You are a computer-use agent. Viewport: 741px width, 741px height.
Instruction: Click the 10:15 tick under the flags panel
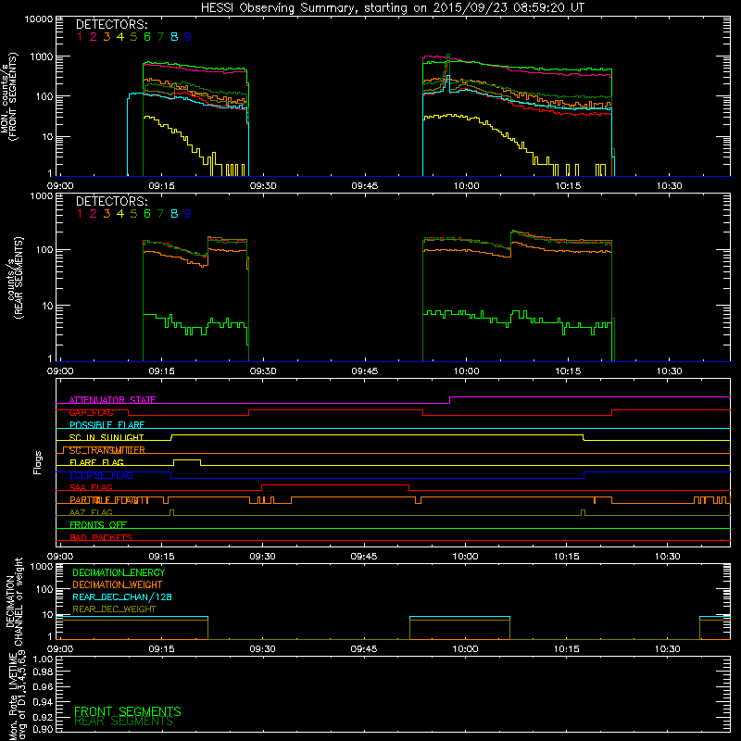[x=566, y=557]
